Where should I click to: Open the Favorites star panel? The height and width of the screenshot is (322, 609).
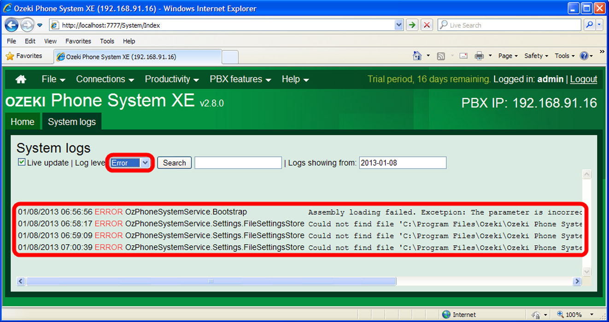(24, 56)
